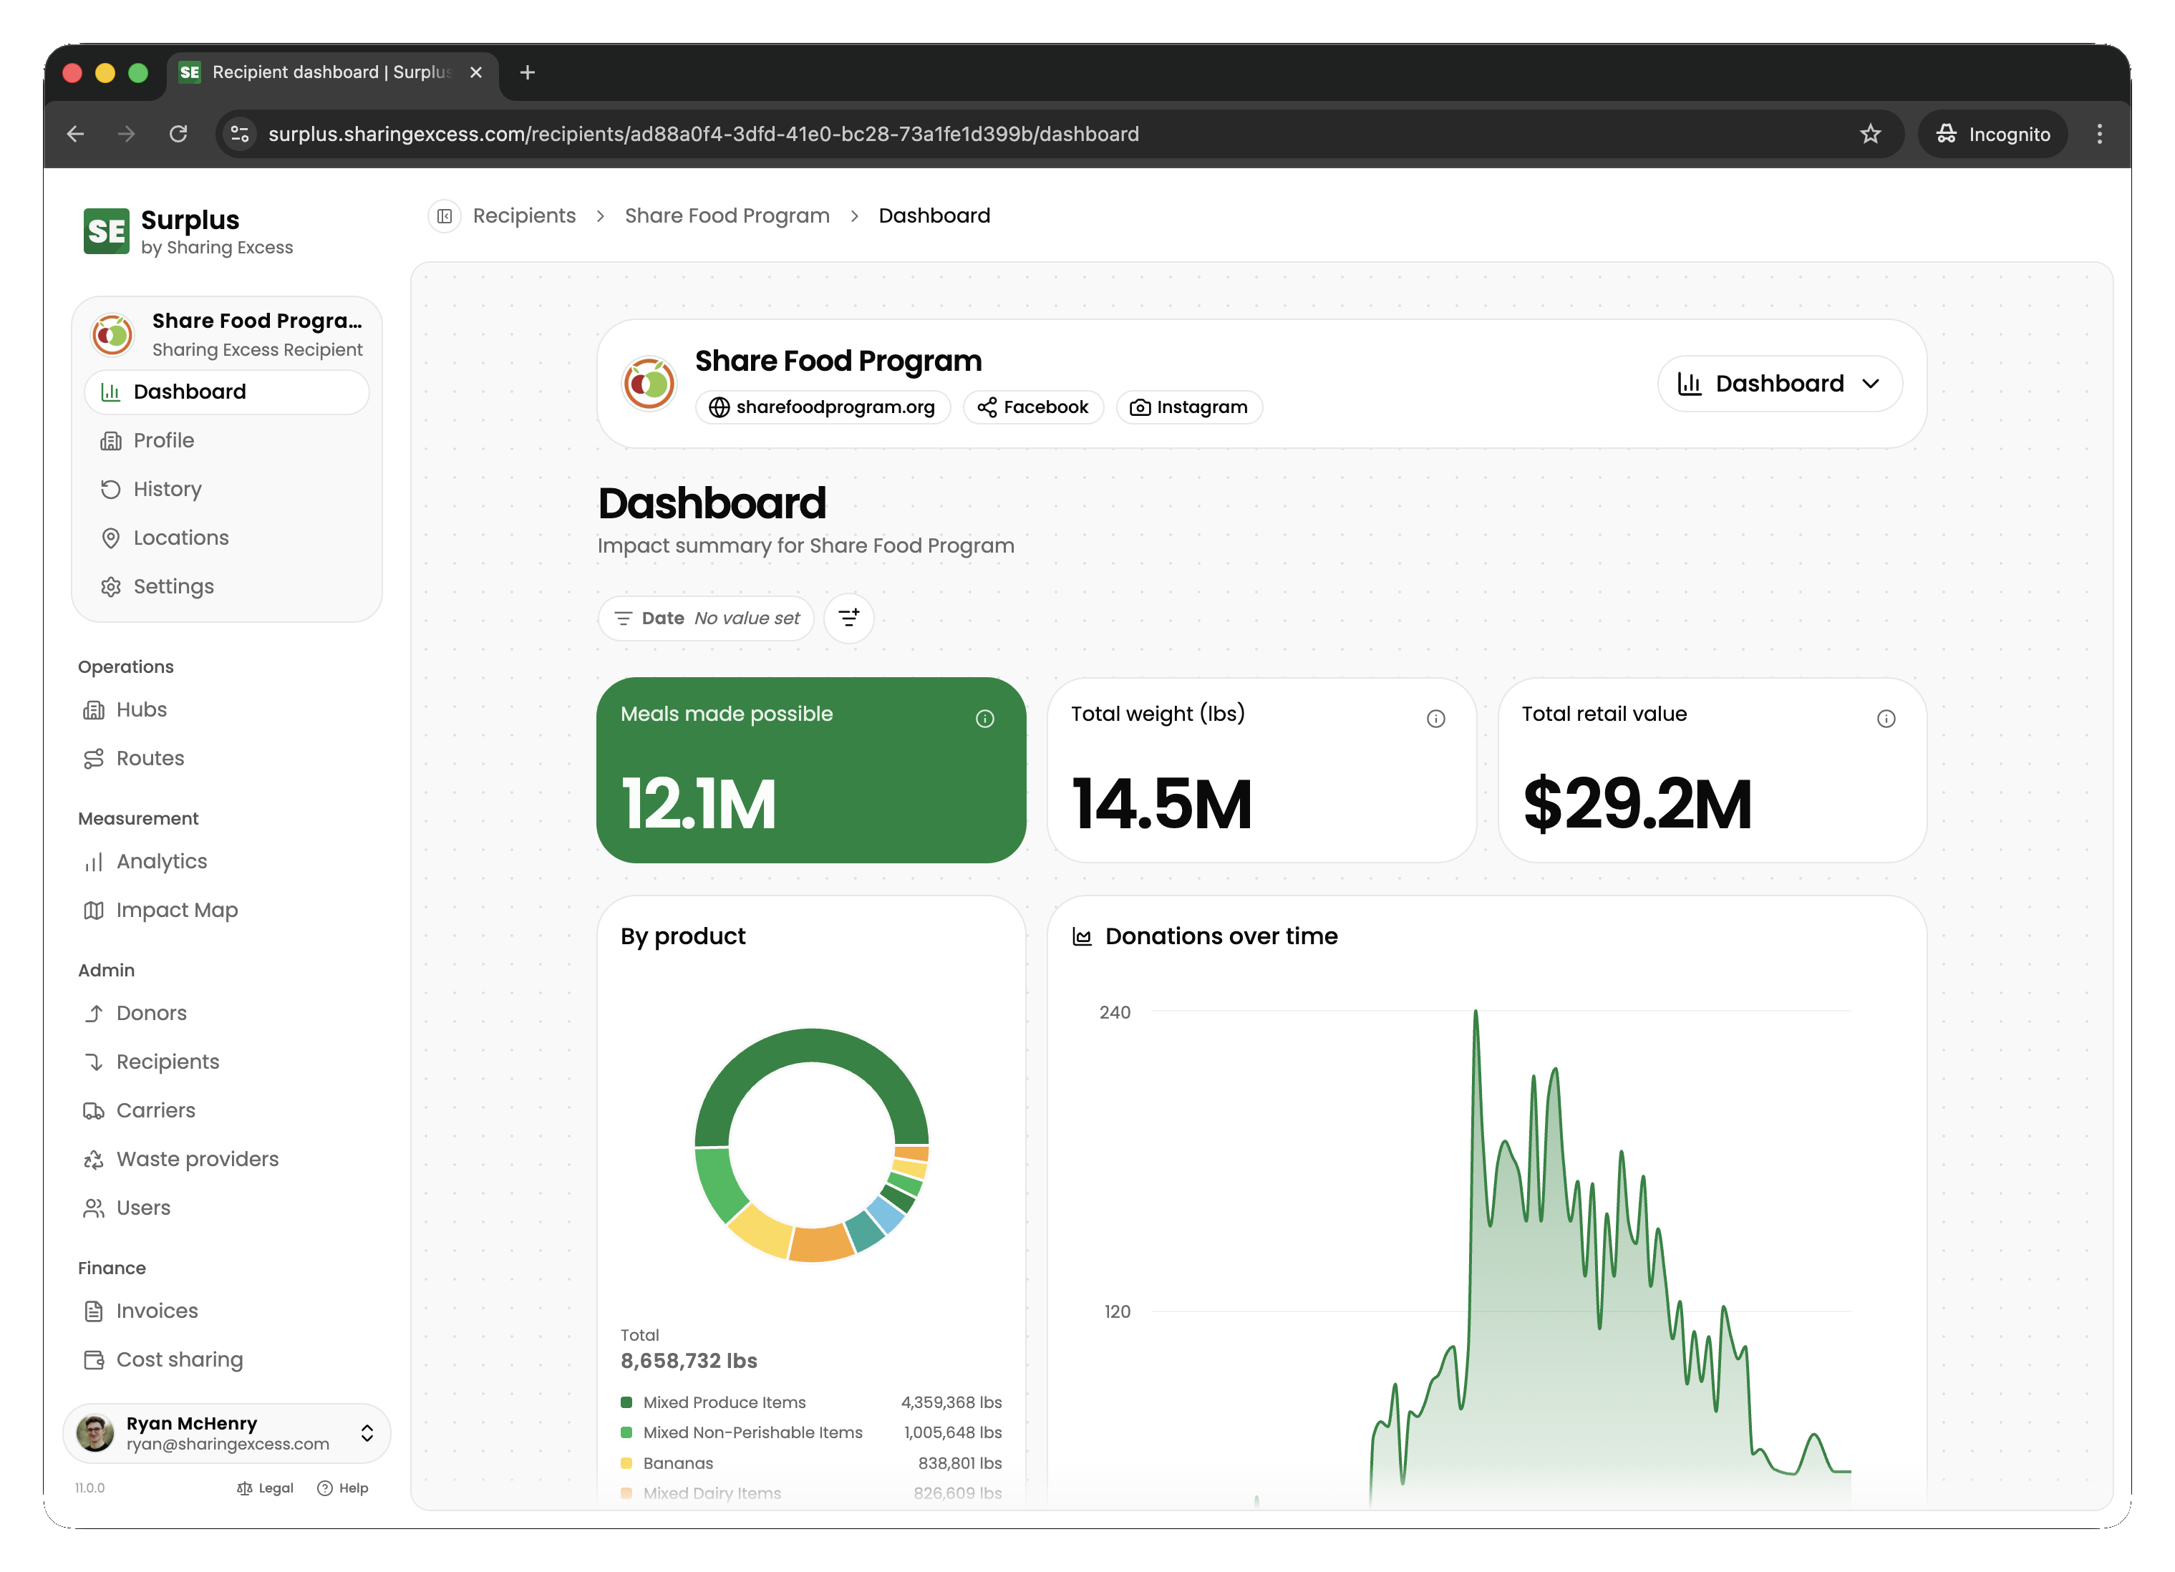This screenshot has height=1572, width=2175.
Task: Click the Incognito indicator button
Action: coord(1992,135)
